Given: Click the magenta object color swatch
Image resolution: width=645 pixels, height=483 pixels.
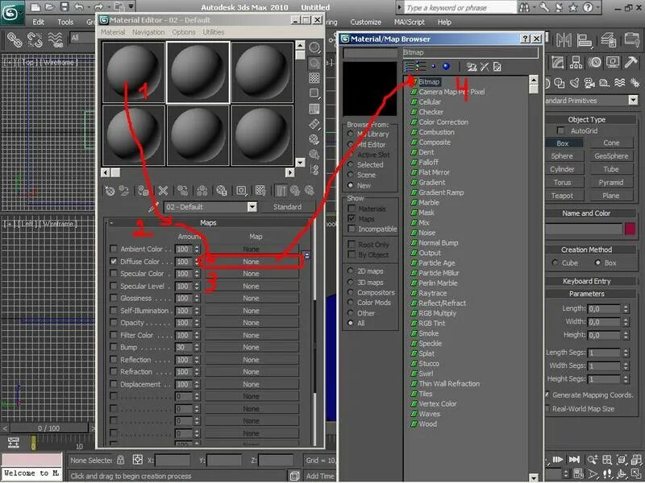Looking at the screenshot, I should coord(630,229).
